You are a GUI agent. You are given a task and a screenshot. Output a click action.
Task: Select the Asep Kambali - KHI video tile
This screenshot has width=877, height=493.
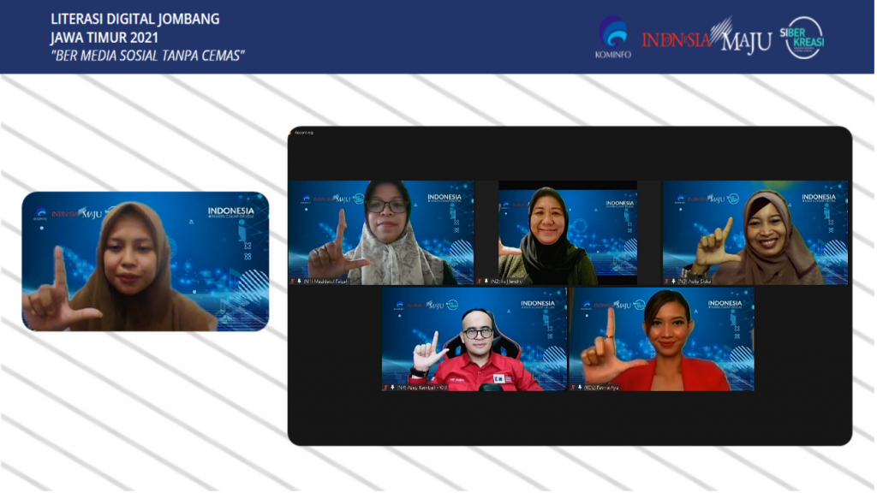point(474,339)
